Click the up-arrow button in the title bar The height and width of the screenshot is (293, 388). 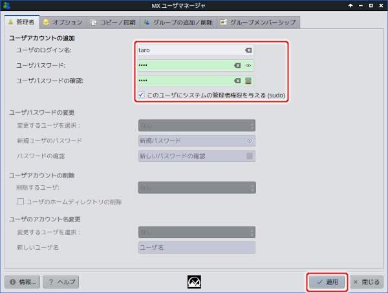coord(351,6)
